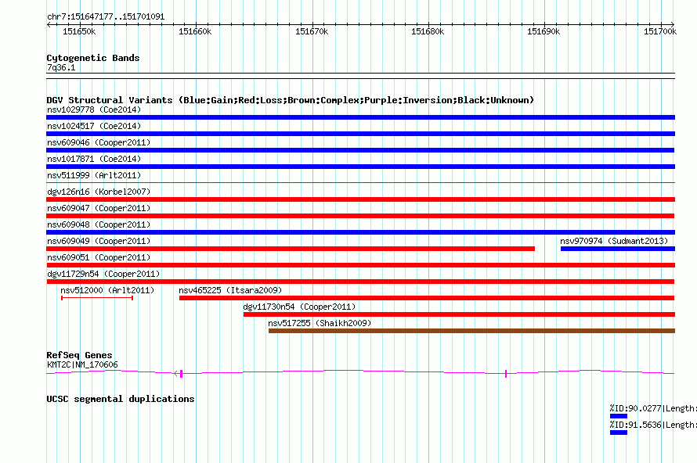Open the nsv970974 (Sudmant2013) variant label
697x463 pixels.
[x=614, y=241]
